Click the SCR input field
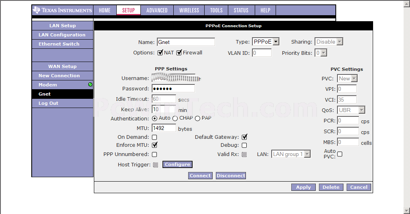This screenshot has height=214, width=410. click(x=348, y=131)
